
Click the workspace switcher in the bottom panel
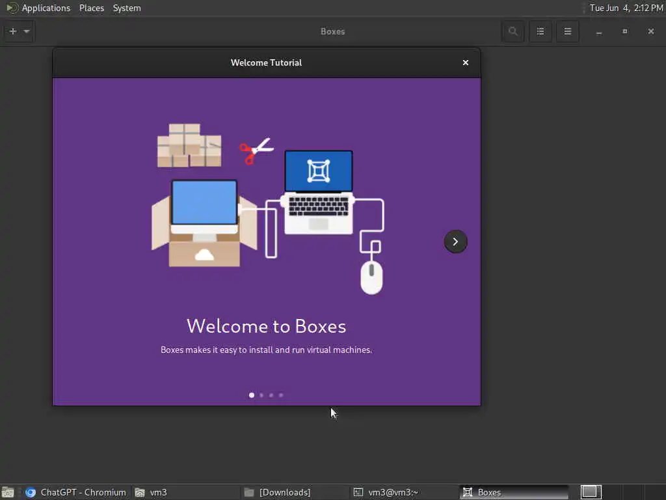[x=591, y=492]
